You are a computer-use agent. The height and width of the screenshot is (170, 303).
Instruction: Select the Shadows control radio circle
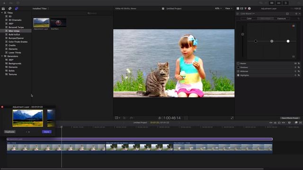click(238, 67)
